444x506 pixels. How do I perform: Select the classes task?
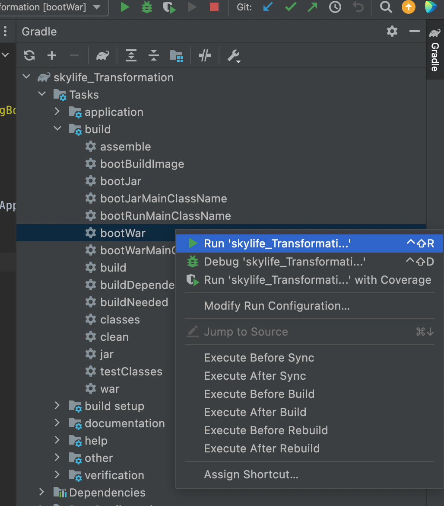(x=120, y=320)
